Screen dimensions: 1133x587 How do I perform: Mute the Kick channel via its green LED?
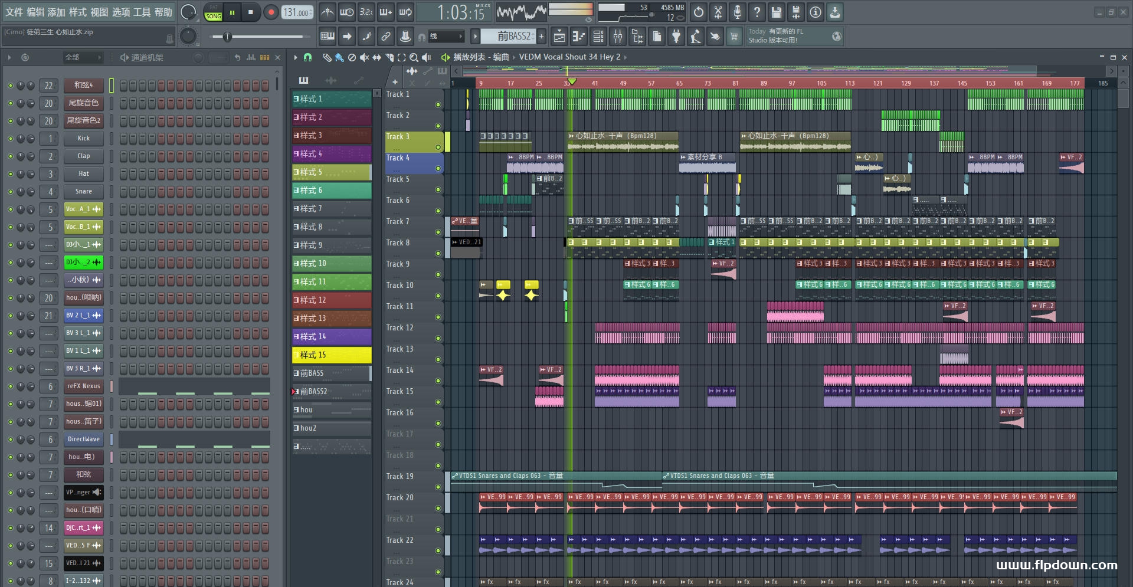(10, 139)
